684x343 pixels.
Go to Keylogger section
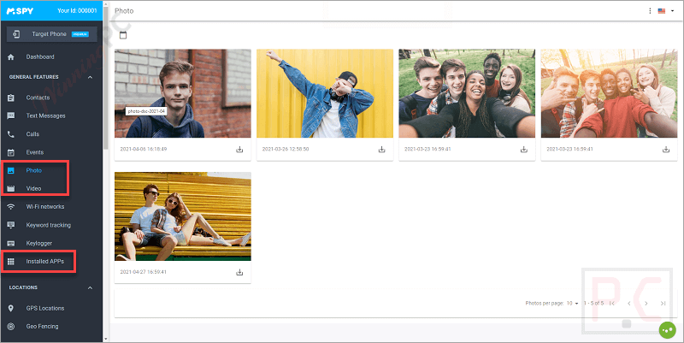pyautogui.click(x=40, y=243)
